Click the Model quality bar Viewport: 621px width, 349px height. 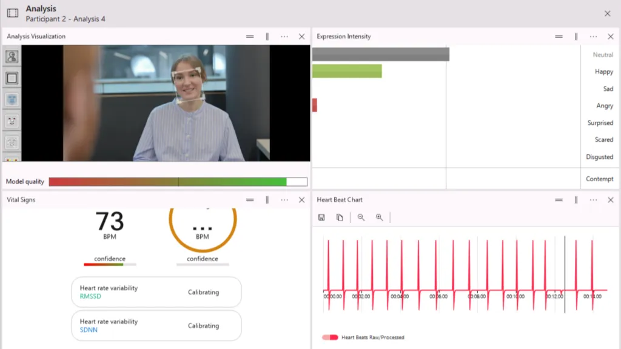(178, 182)
